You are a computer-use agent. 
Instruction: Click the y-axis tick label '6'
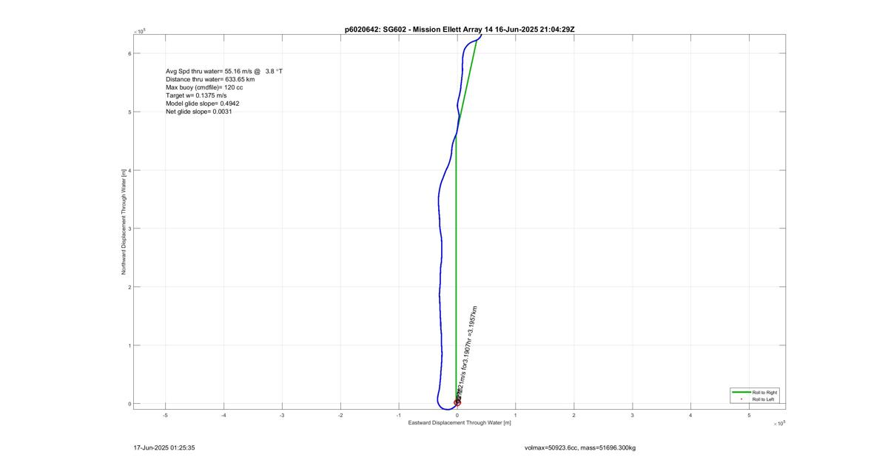click(x=129, y=53)
